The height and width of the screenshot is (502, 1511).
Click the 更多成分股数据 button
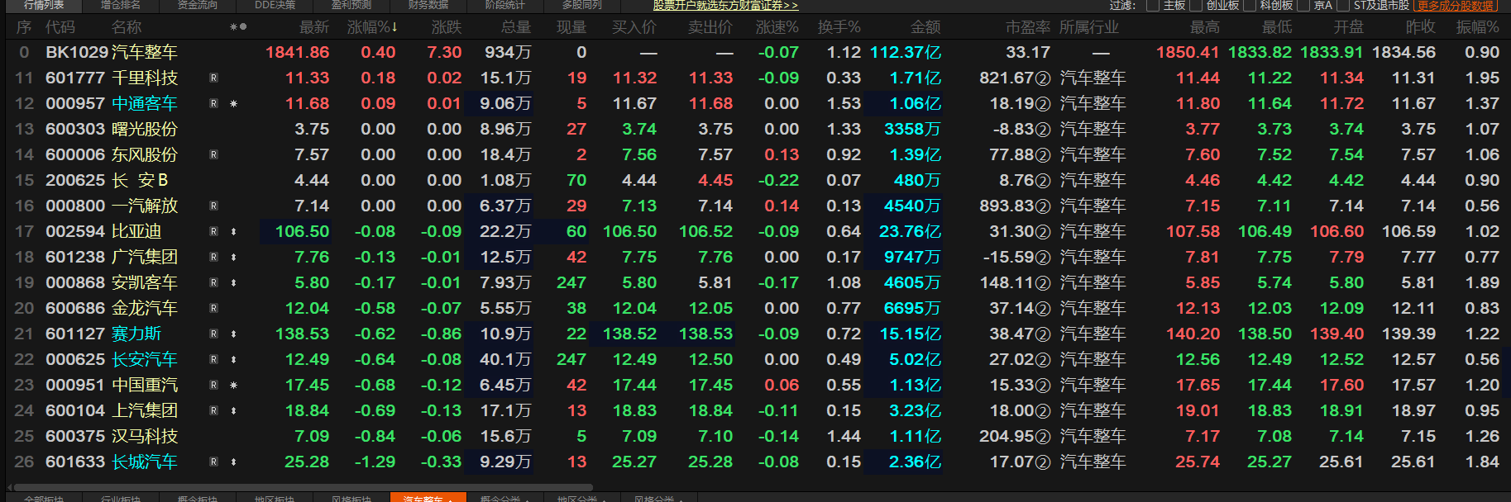(x=1456, y=6)
